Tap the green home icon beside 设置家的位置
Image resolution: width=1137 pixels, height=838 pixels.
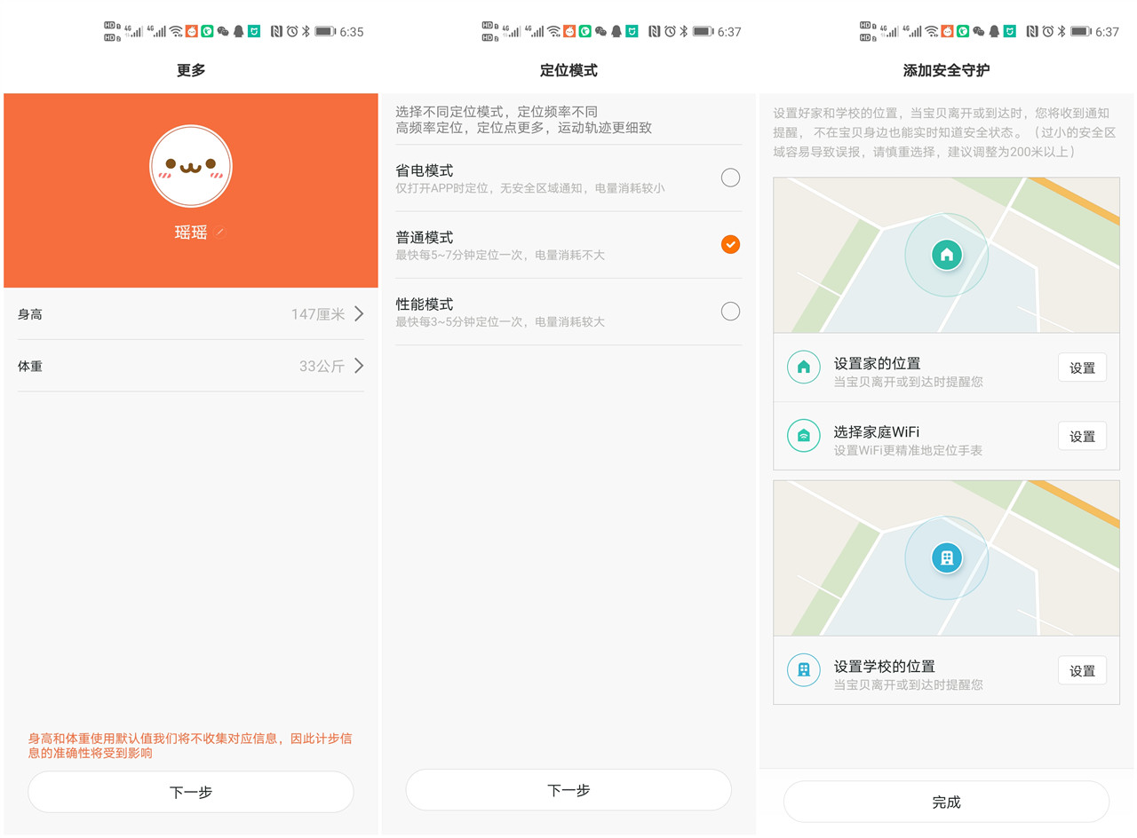[803, 367]
